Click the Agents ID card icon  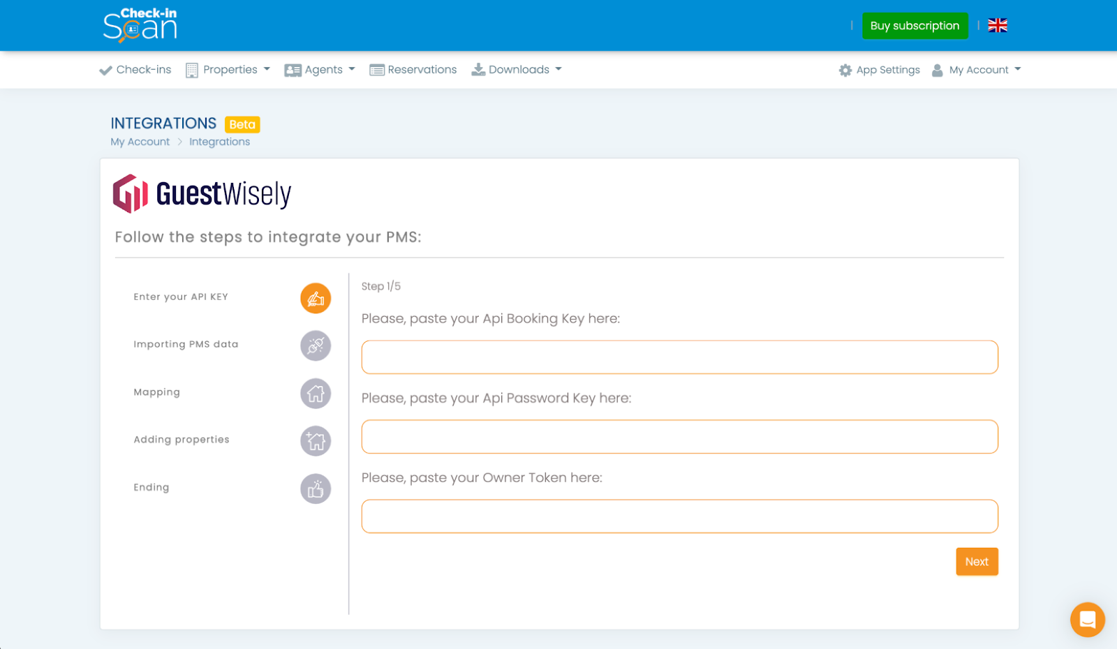point(293,70)
